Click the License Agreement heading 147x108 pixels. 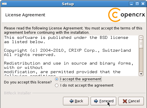(x=25, y=15)
